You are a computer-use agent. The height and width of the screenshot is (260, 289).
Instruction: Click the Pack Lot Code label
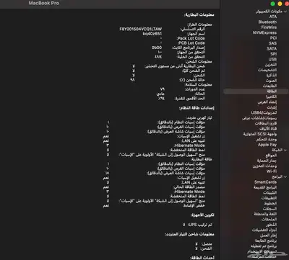pyautogui.click(x=191, y=38)
